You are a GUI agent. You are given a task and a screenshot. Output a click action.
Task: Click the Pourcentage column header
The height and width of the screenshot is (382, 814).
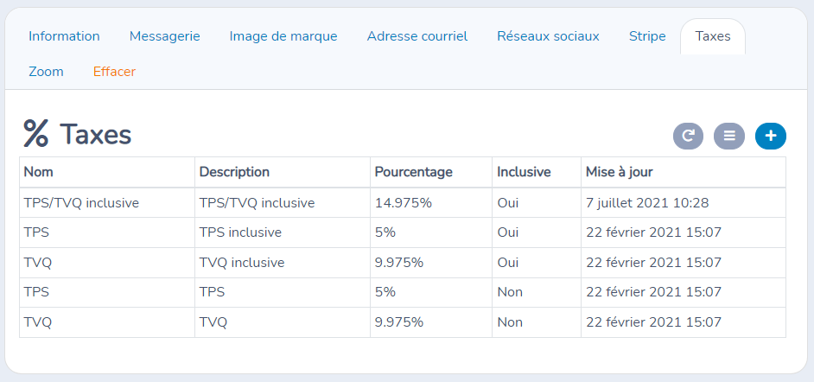tap(431, 172)
